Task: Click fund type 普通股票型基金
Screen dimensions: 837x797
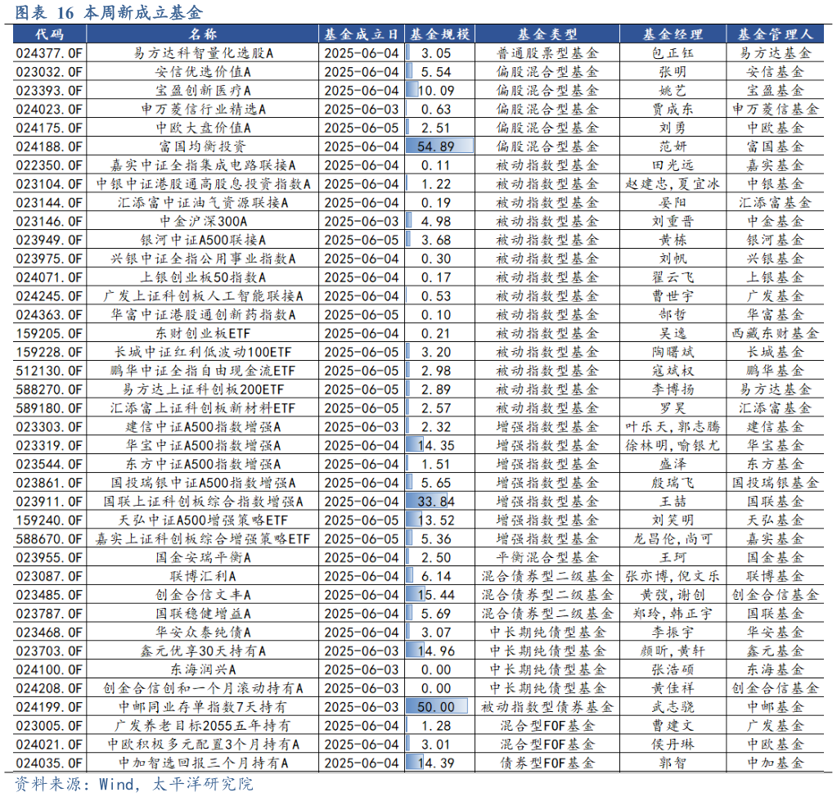Action: point(547,53)
